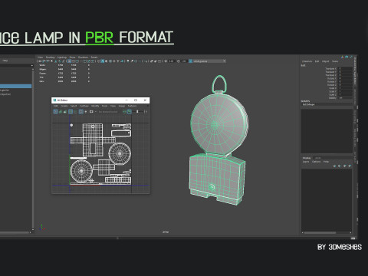368x276 pixels.
Task: Open the UV Editor Modify menu
Action: pos(95,106)
